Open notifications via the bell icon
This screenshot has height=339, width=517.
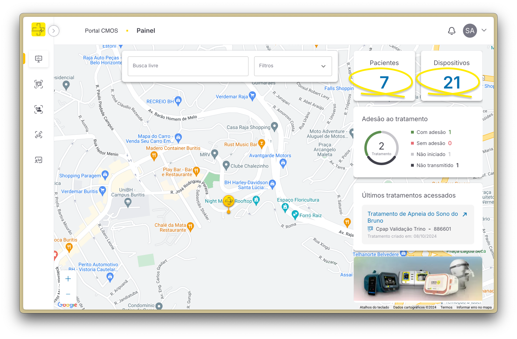pyautogui.click(x=452, y=30)
